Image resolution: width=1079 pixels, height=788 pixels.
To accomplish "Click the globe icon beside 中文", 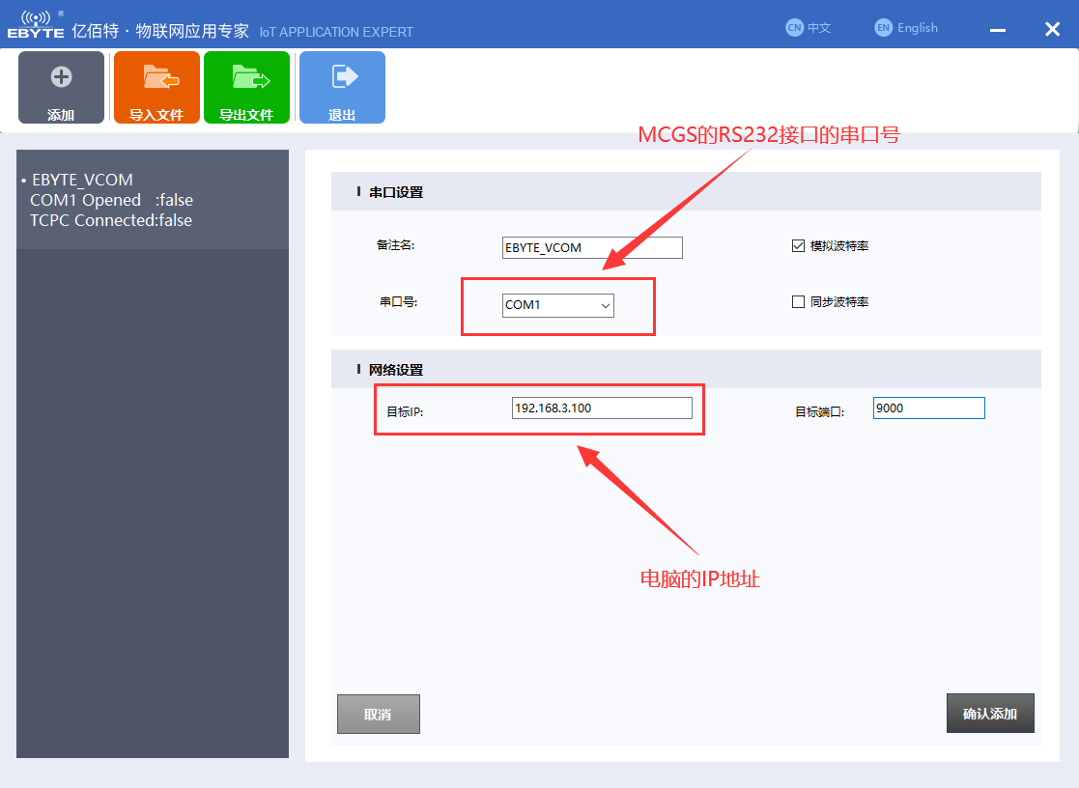I will coord(792,27).
